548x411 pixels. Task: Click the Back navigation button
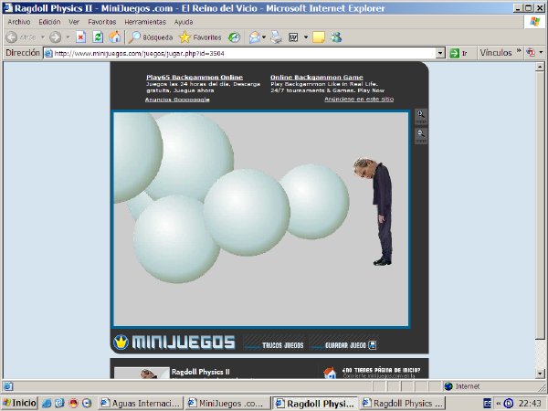(x=20, y=37)
